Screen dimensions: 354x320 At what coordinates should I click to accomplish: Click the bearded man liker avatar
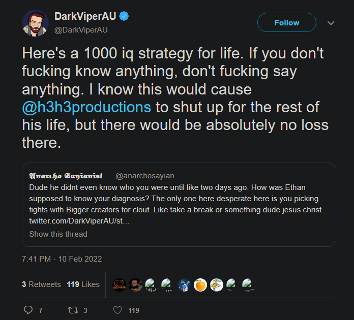[135, 285]
